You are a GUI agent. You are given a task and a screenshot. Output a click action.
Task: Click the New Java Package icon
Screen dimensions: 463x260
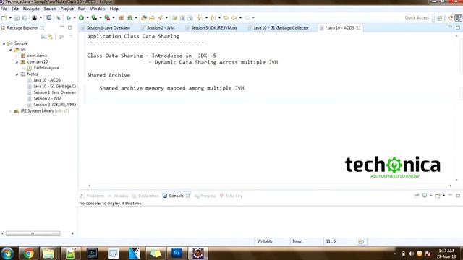click(x=122, y=18)
